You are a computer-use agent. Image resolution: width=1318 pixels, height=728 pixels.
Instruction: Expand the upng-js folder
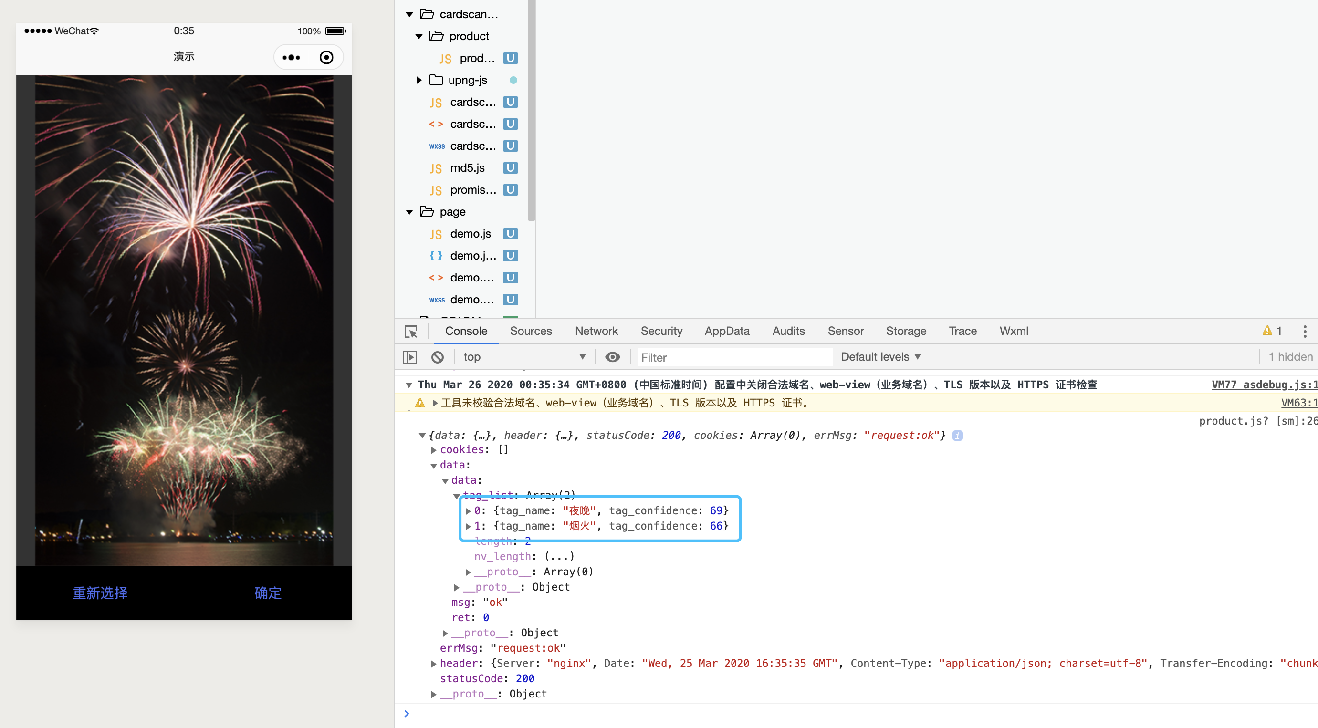coord(419,80)
